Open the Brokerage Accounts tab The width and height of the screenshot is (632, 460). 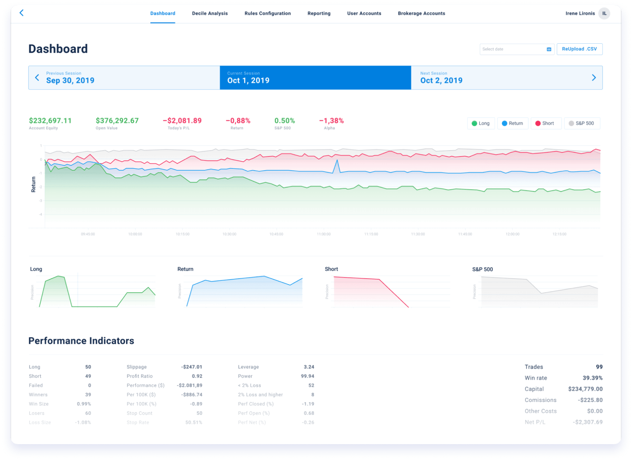pyautogui.click(x=421, y=13)
